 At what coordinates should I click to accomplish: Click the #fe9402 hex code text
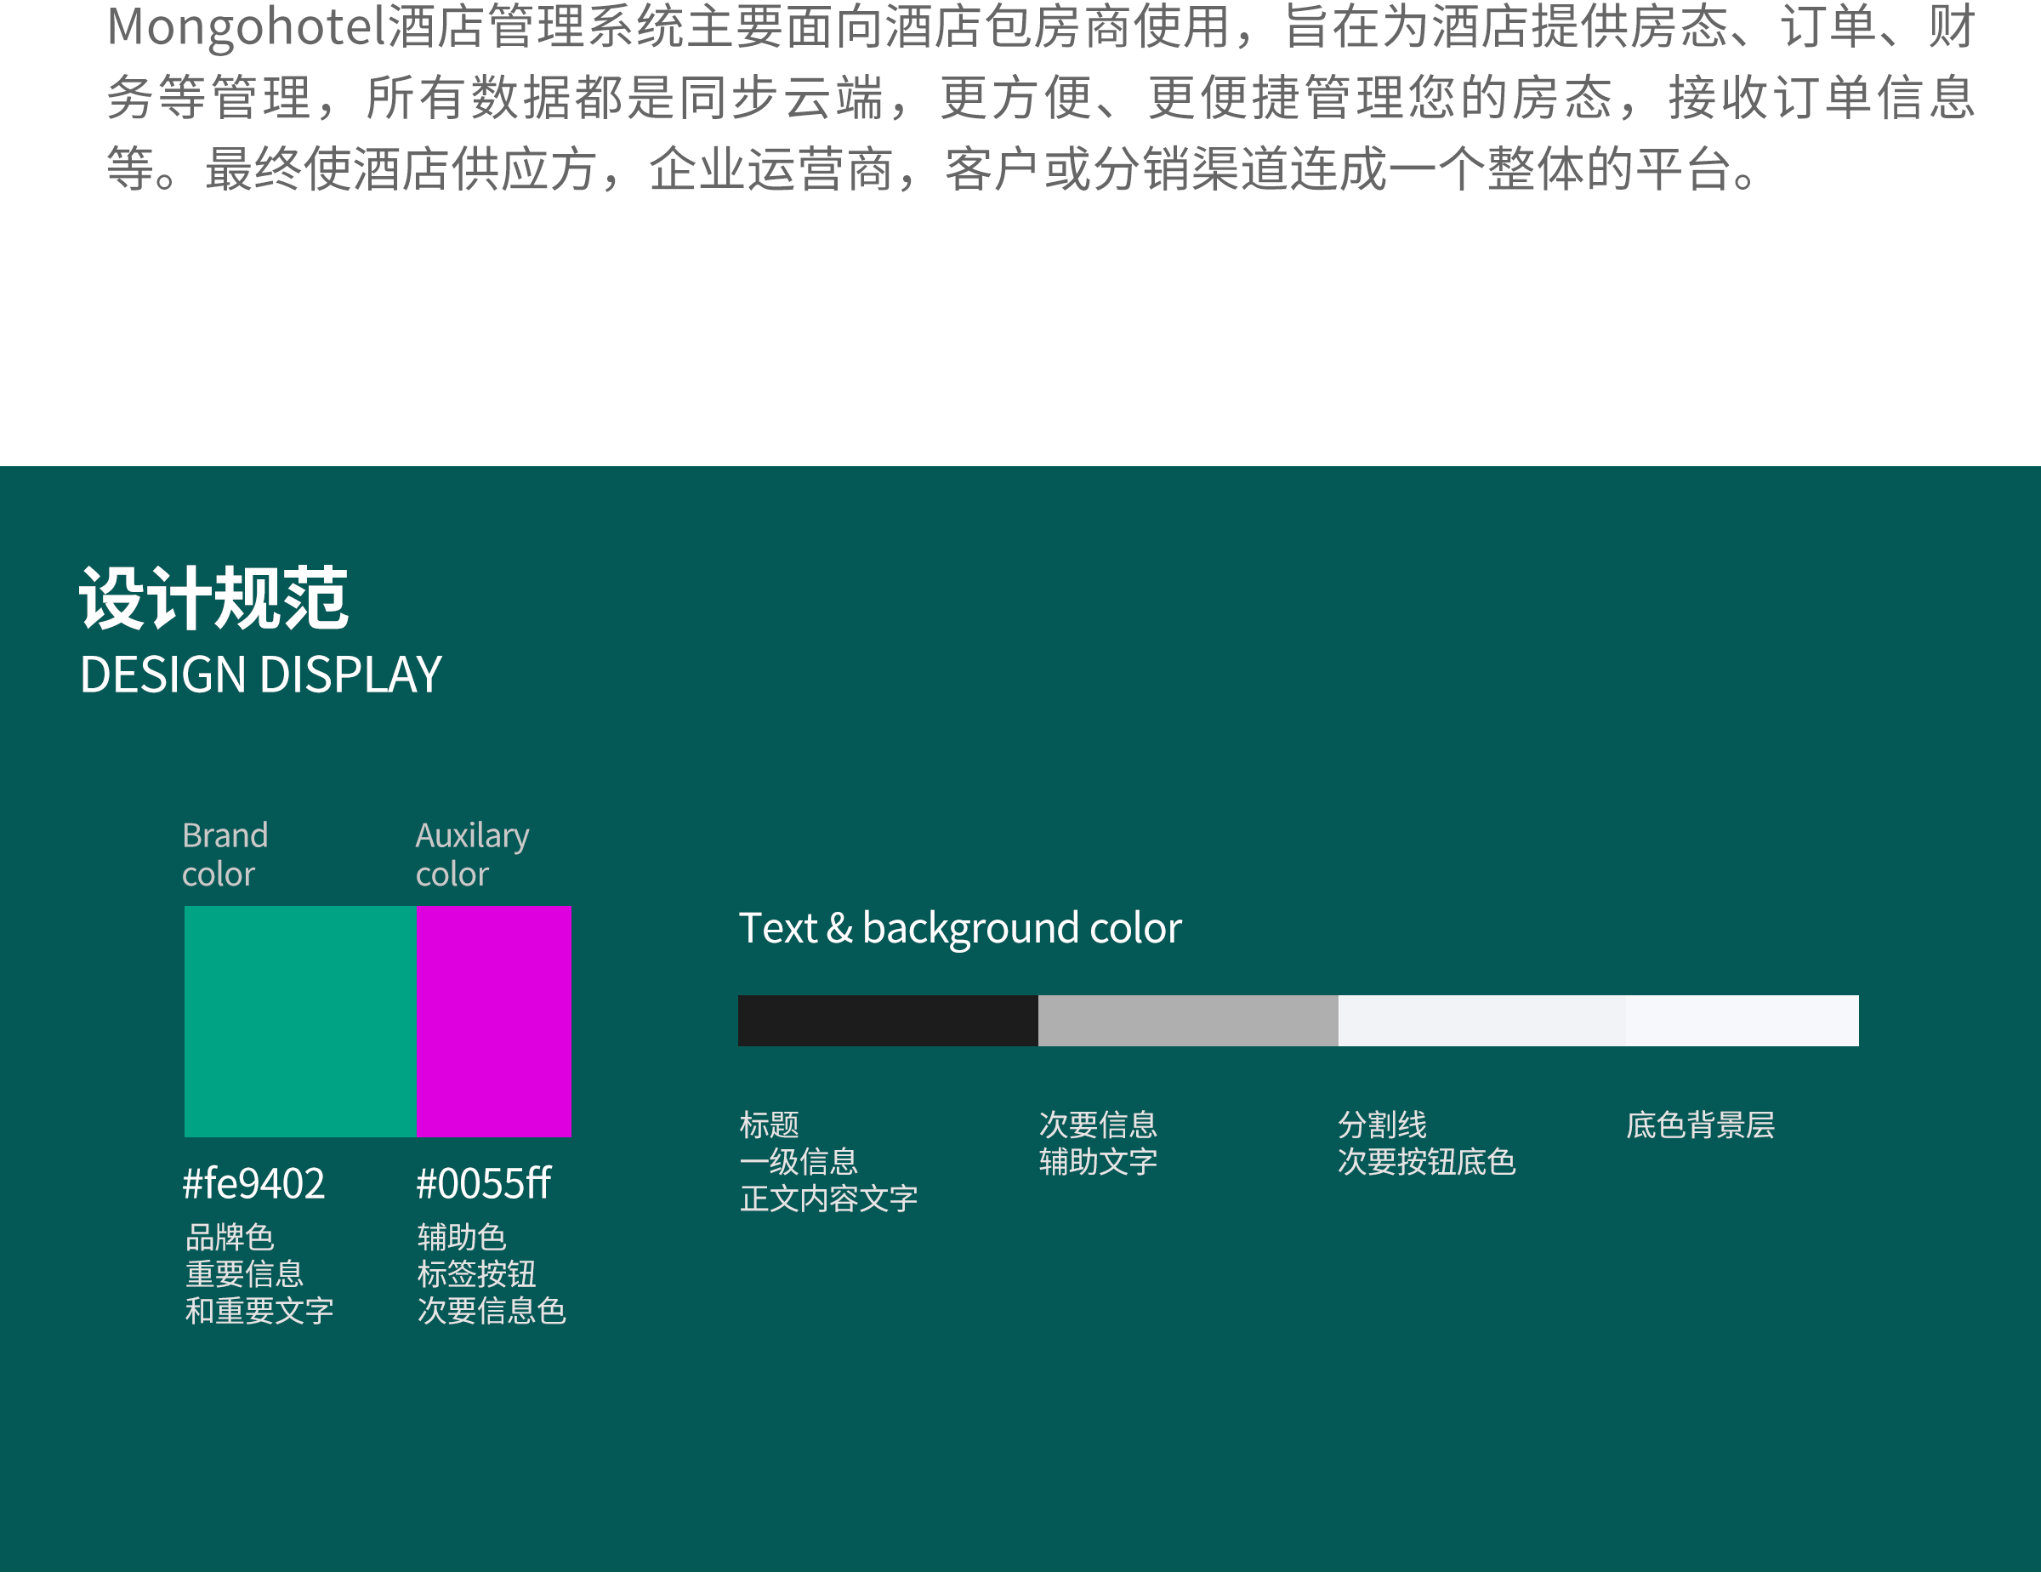point(253,1183)
